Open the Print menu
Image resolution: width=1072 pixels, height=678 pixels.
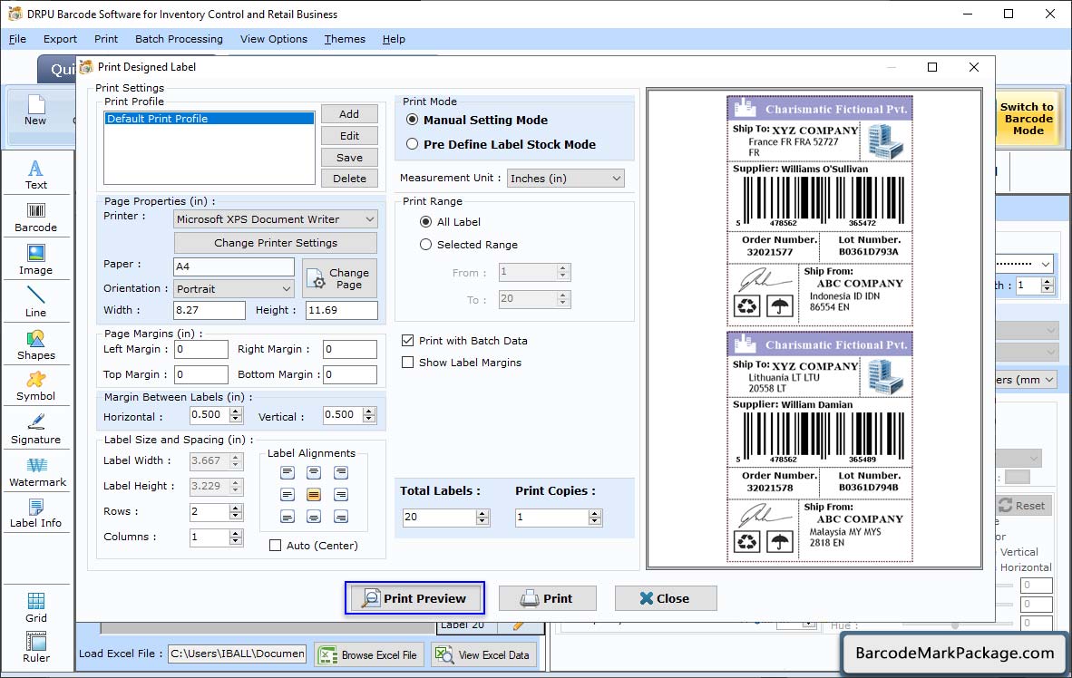(x=106, y=39)
